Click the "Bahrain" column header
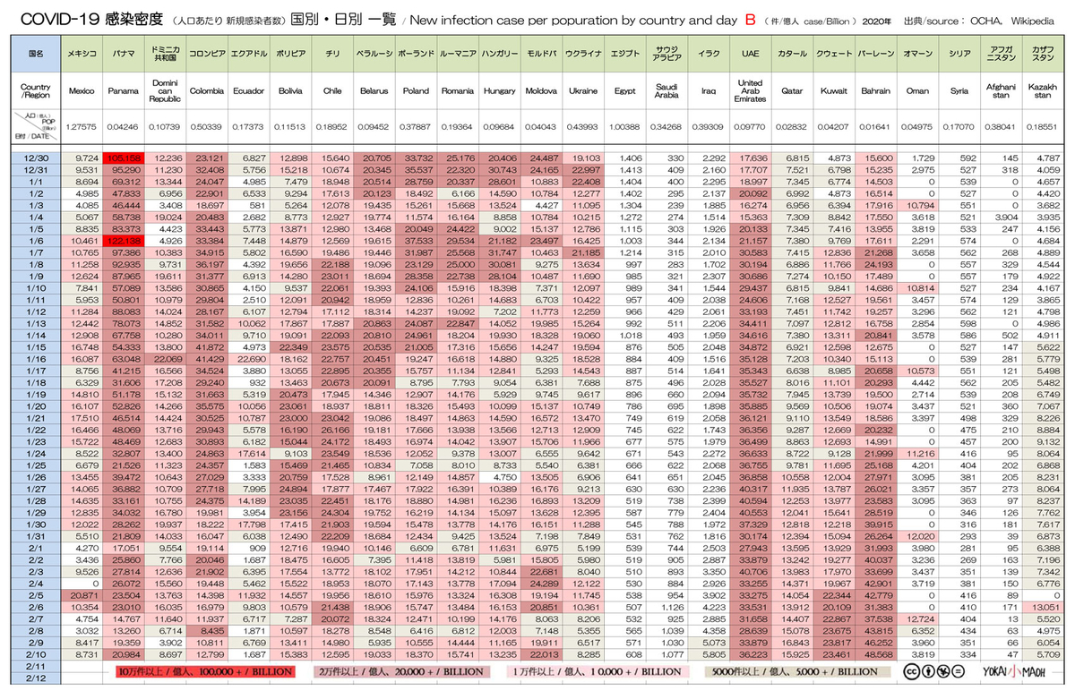Screen dimensions: 1075x691 (876, 90)
